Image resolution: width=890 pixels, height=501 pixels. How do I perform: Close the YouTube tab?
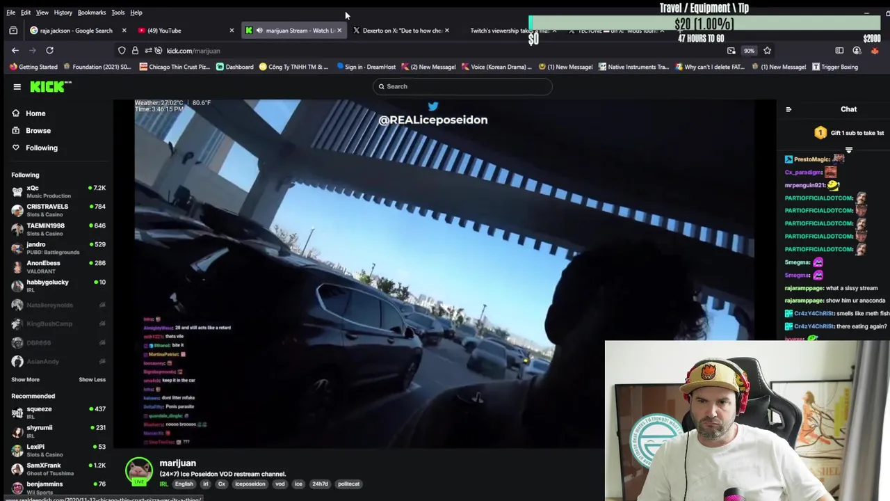coord(232,31)
